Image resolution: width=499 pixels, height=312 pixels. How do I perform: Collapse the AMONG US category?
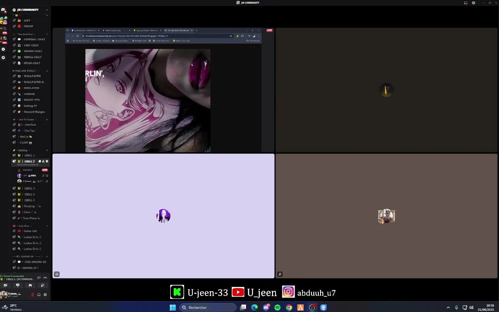point(27,256)
